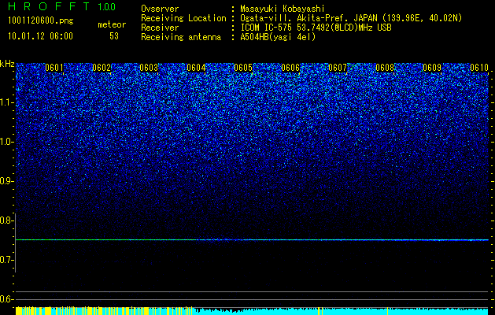Click the 0605 time marker label
Viewport: 495px width, 315px height.
coord(243,68)
